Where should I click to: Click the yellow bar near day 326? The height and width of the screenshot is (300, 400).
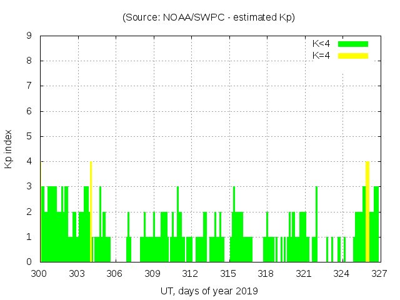pyautogui.click(x=367, y=211)
